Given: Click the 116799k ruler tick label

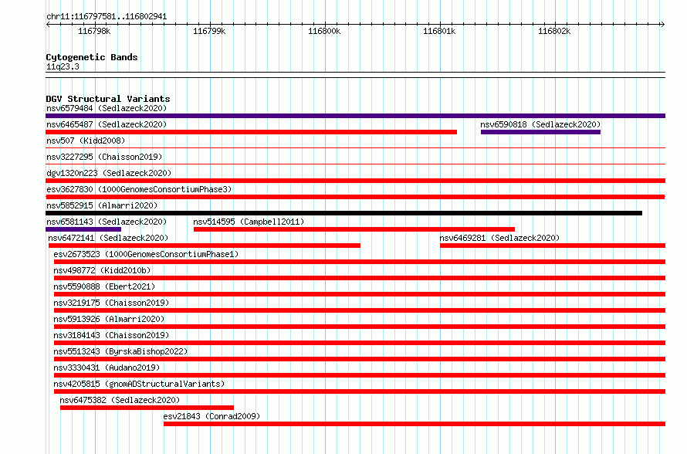Looking at the screenshot, I should (x=209, y=31).
